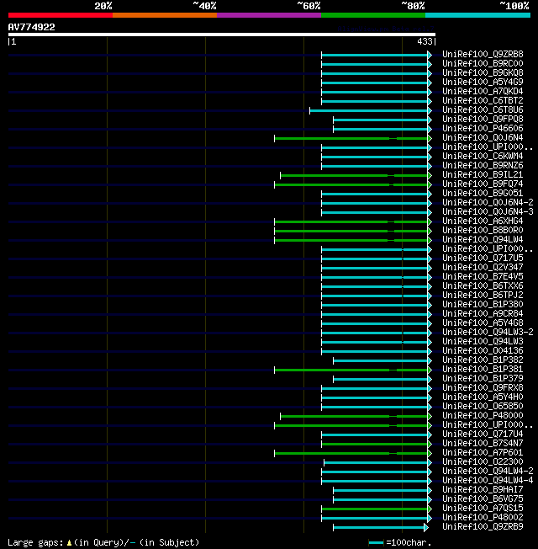The height and width of the screenshot is (549, 538).
Task: Select the UniRef100_O04136 label
Action: click(x=483, y=351)
